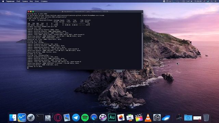The image size is (219, 123).
Task: Open Spotlight search in the menu bar
Action: (211, 1)
